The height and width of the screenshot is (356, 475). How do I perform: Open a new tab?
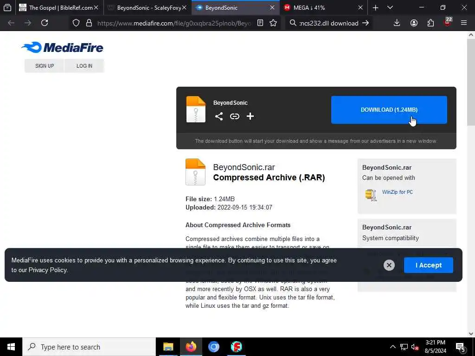coord(375,7)
